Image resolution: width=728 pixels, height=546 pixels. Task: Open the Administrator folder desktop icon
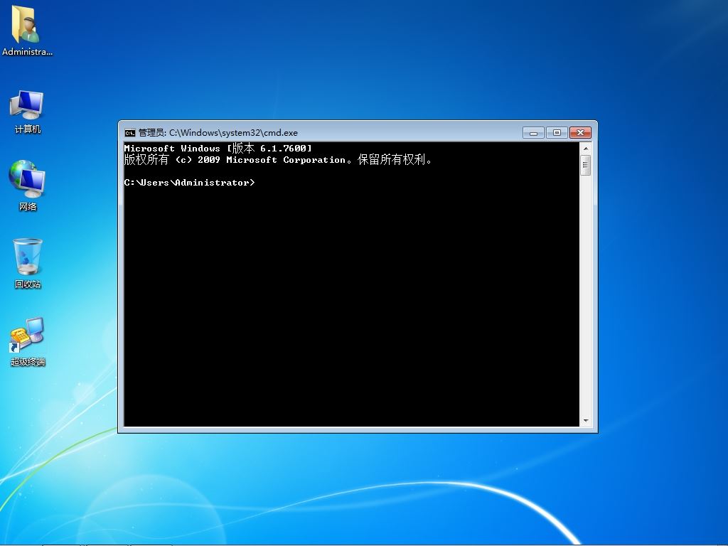click(27, 31)
